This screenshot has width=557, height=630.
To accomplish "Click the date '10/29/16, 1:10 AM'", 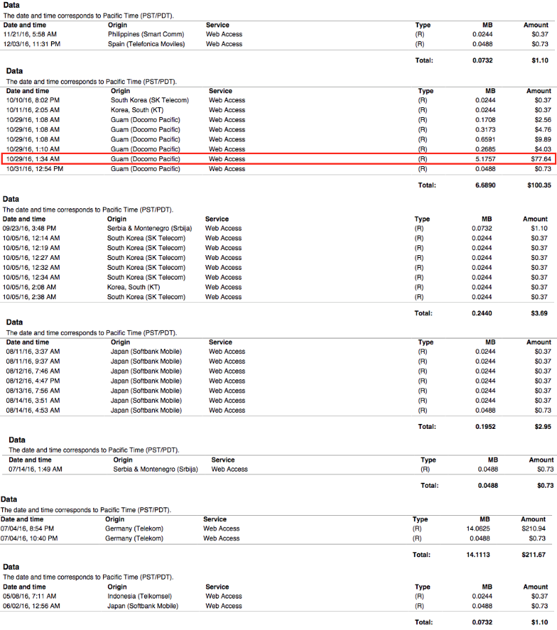I will coord(33,149).
